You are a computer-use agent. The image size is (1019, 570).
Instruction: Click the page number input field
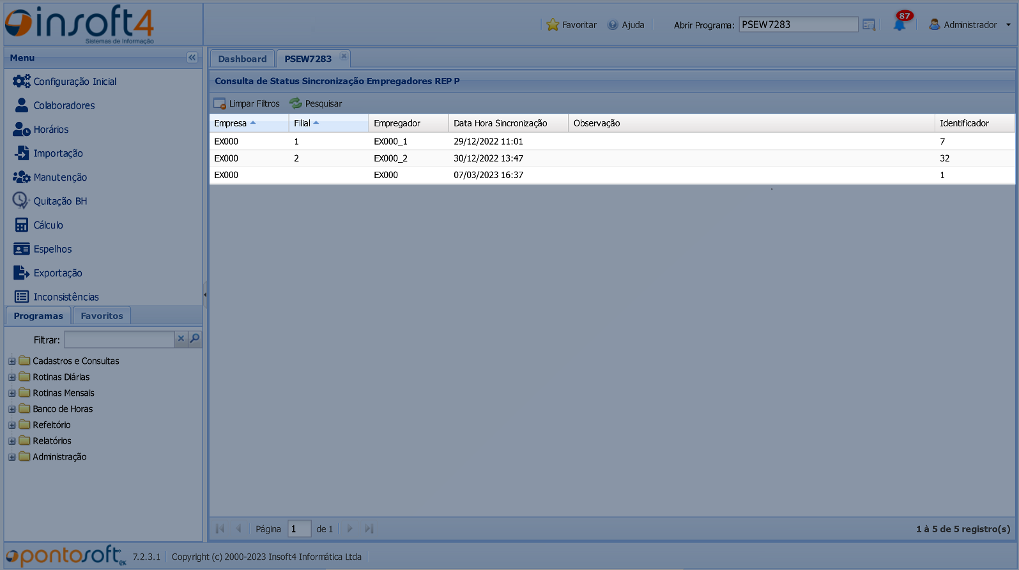(298, 529)
